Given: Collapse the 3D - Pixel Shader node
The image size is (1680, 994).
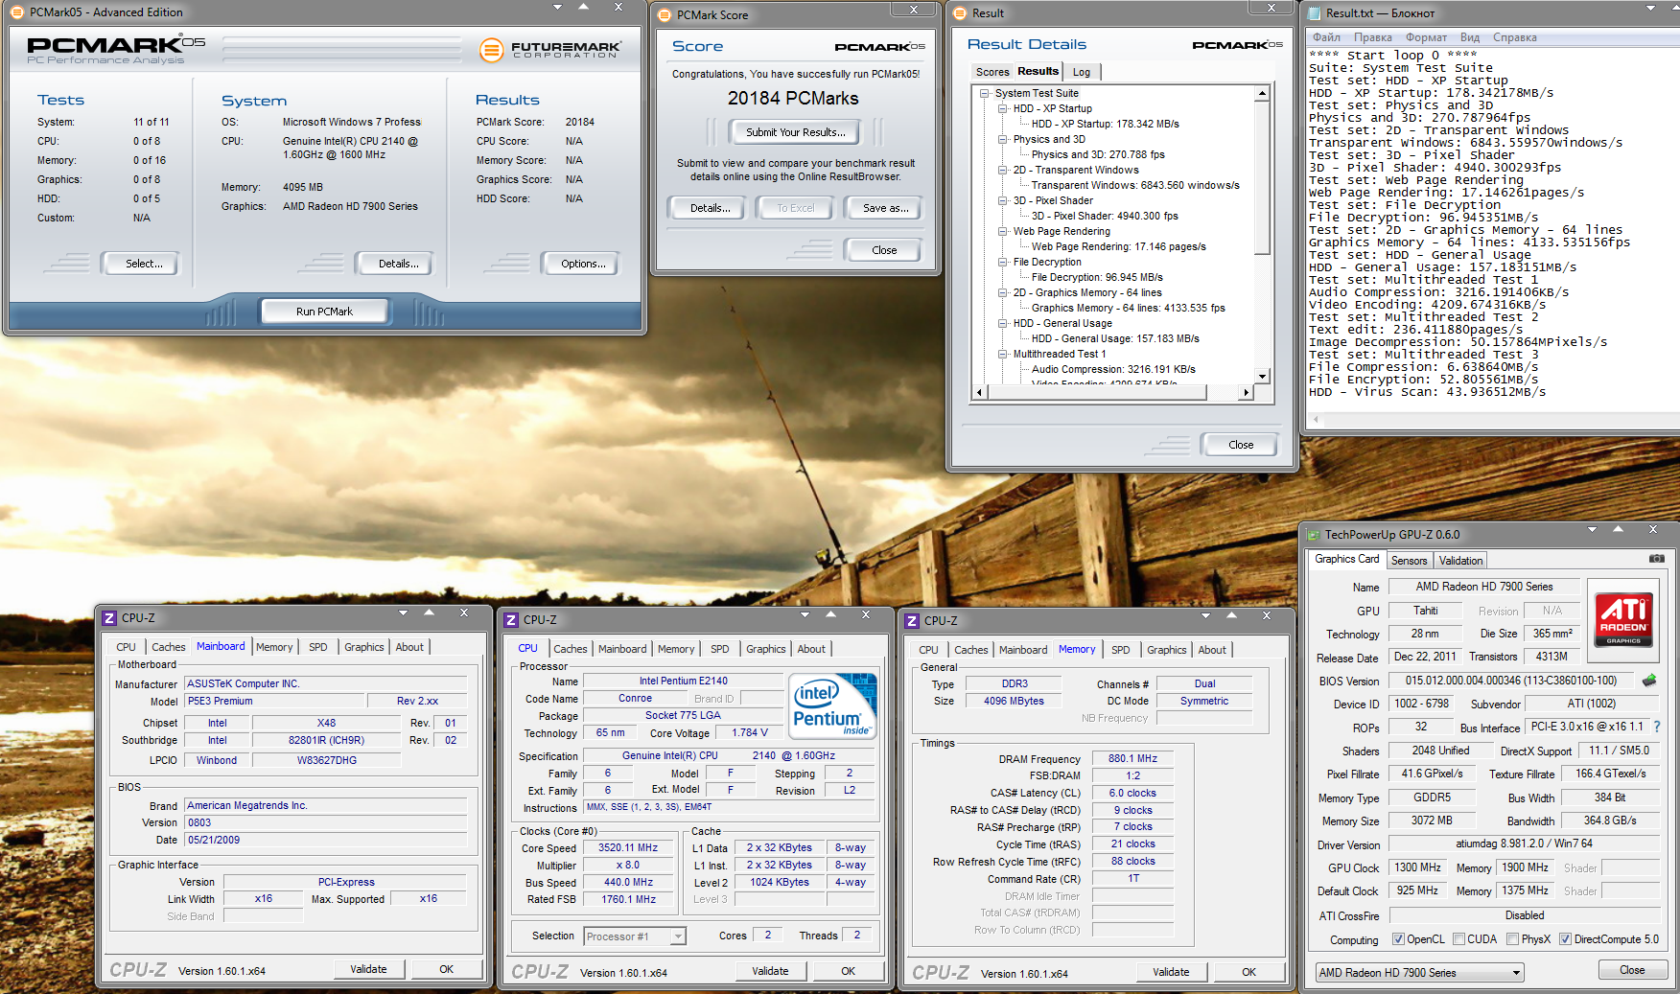Looking at the screenshot, I should pos(1003,201).
